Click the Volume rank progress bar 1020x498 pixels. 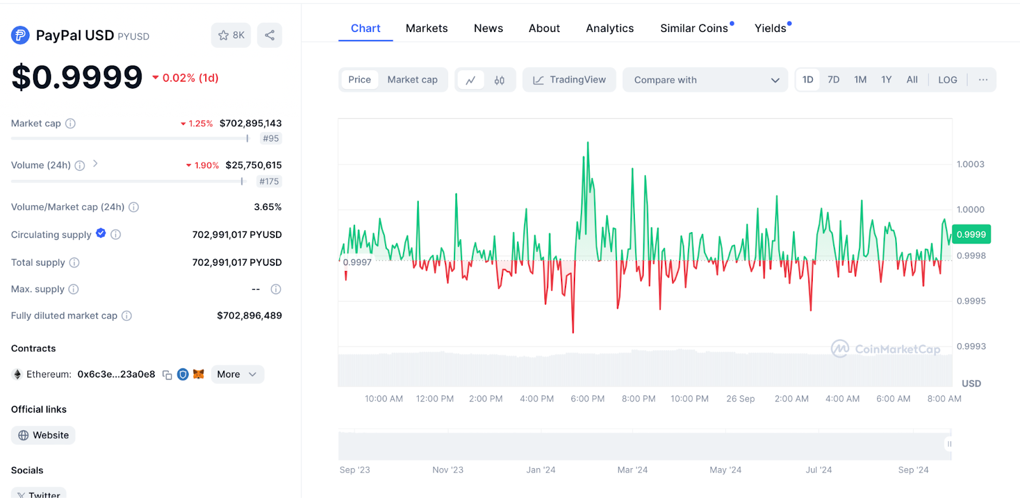(127, 181)
